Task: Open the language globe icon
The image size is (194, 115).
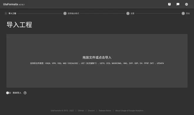Action: (x=186, y=4)
